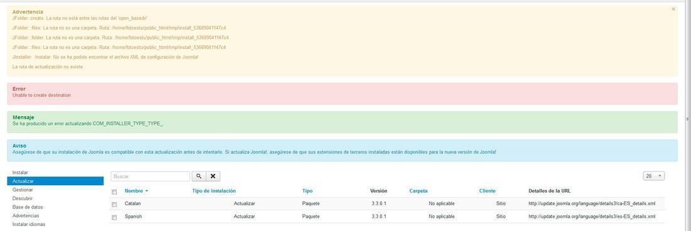Click the Spanish extension name

tap(133, 217)
